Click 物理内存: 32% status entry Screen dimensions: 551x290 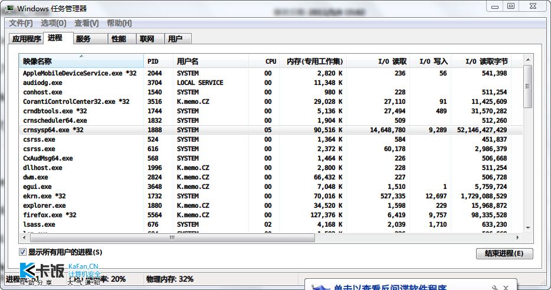170,279
